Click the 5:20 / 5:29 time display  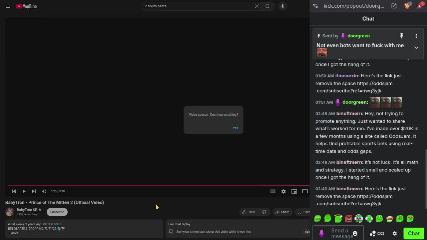[58, 191]
